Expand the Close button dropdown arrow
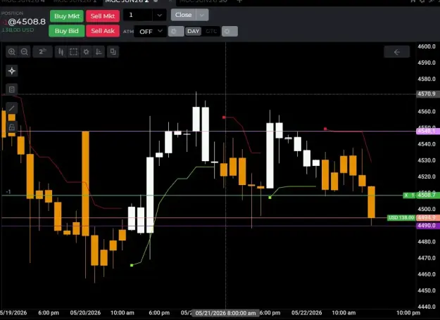Image resolution: width=440 pixels, height=320 pixels. coord(202,15)
